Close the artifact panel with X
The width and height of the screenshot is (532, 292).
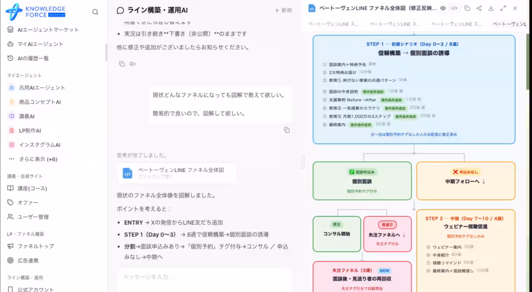tap(515, 8)
